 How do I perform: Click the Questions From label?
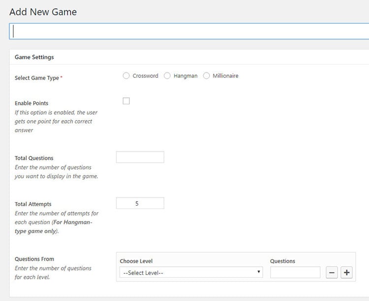[34, 259]
